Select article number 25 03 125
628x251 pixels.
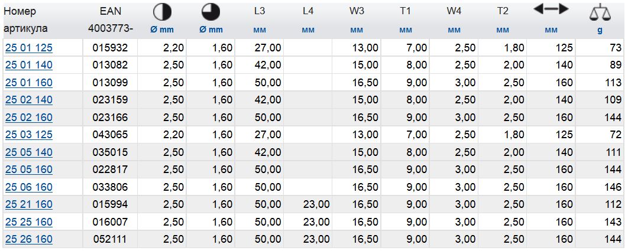pyautogui.click(x=28, y=135)
